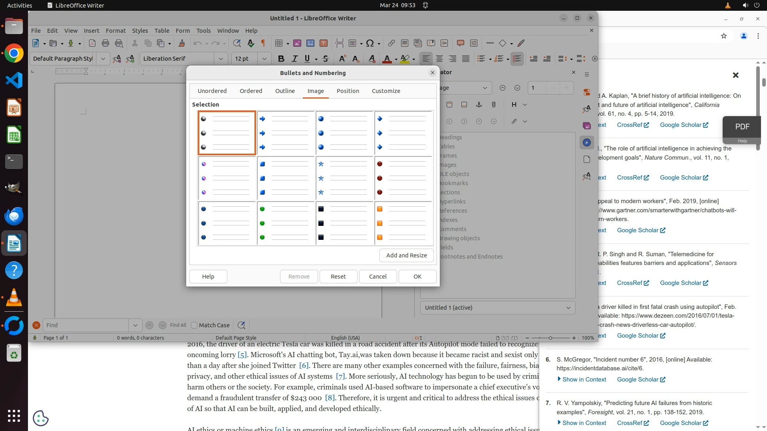Select the orange square bullet thumbnail

403,223
